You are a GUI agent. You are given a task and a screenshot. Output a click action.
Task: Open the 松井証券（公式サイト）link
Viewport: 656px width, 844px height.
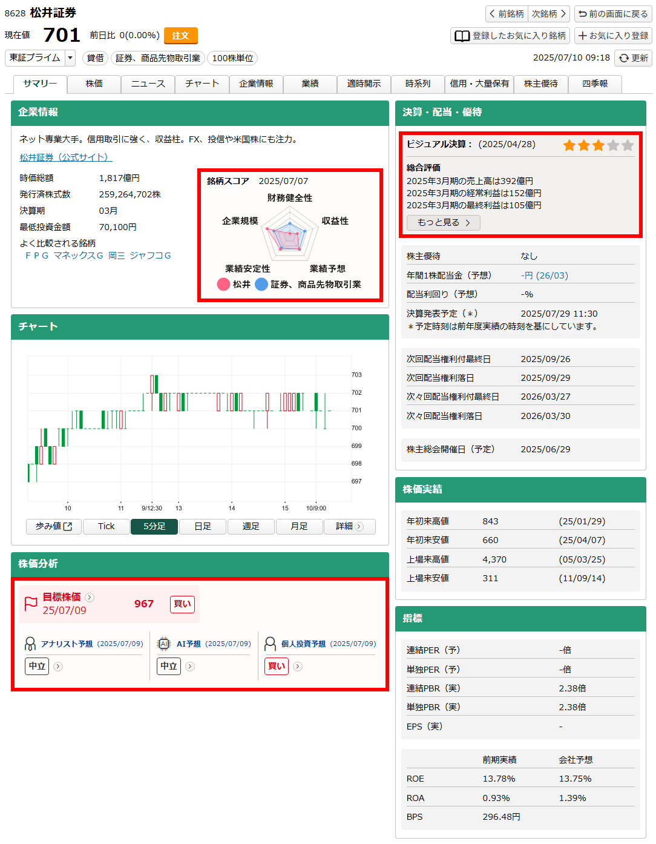(x=65, y=157)
